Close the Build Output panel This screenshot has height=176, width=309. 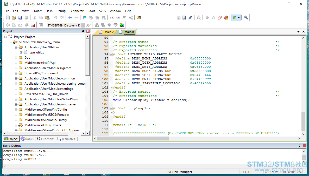(304, 146)
